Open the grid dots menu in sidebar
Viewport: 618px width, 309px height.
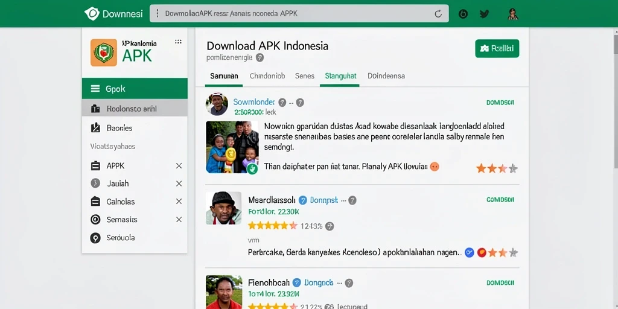pos(178,42)
